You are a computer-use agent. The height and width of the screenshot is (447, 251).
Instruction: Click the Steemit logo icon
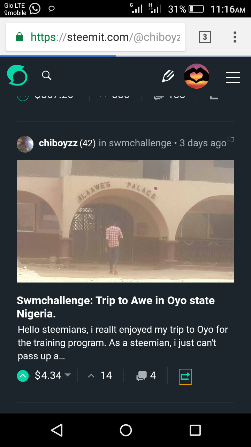click(x=17, y=75)
